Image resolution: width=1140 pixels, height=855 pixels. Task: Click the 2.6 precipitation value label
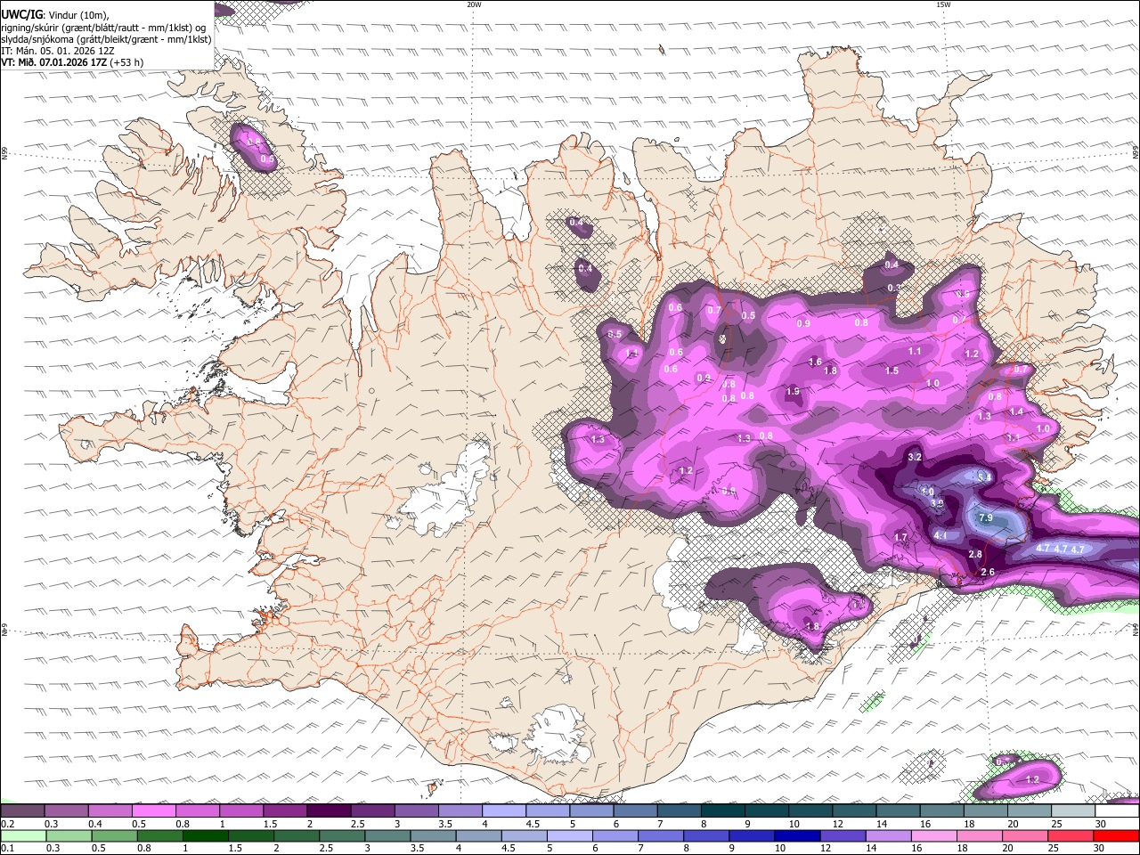pos(988,572)
